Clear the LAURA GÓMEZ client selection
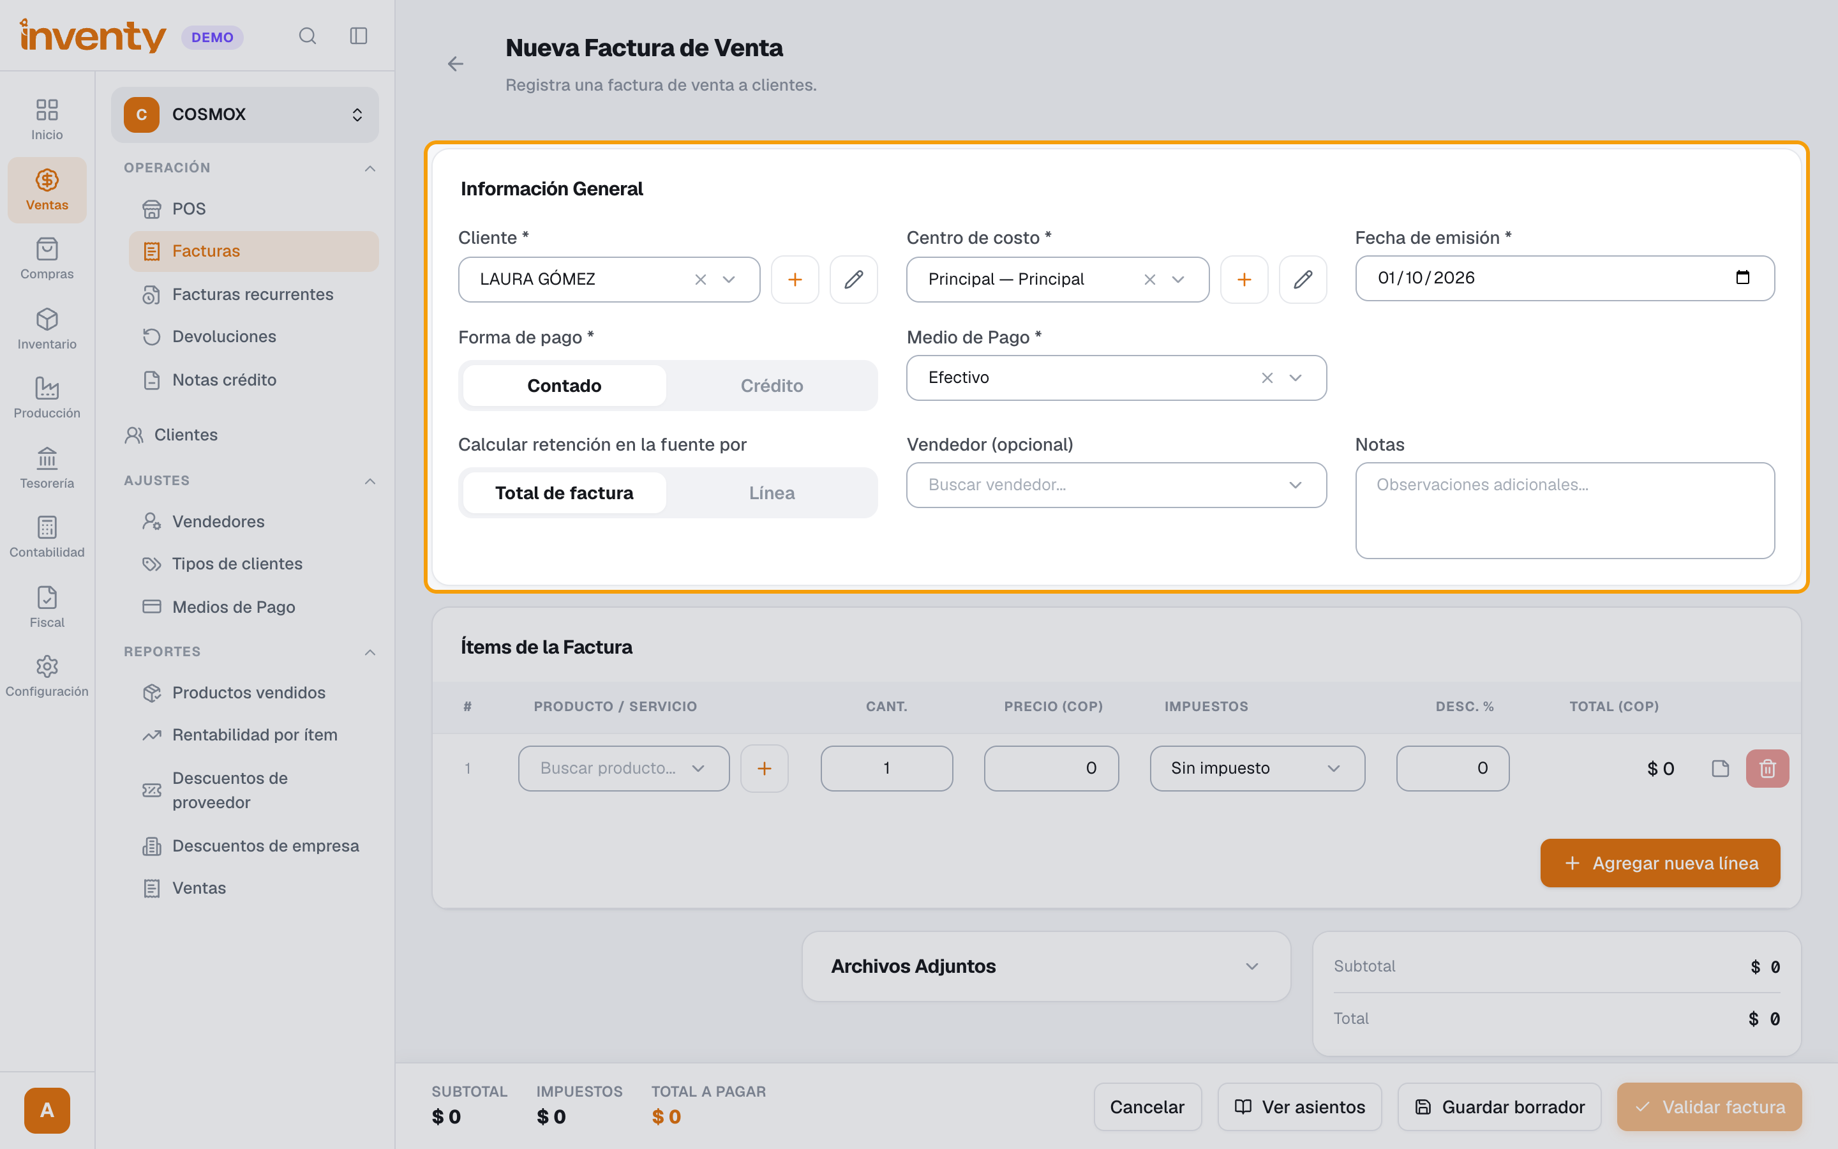This screenshot has height=1149, width=1838. pyautogui.click(x=700, y=280)
